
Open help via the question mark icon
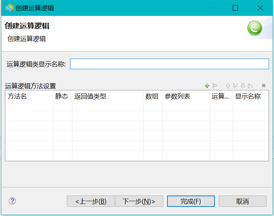12,201
